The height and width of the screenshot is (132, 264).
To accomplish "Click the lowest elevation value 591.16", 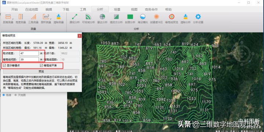I will [37, 48].
